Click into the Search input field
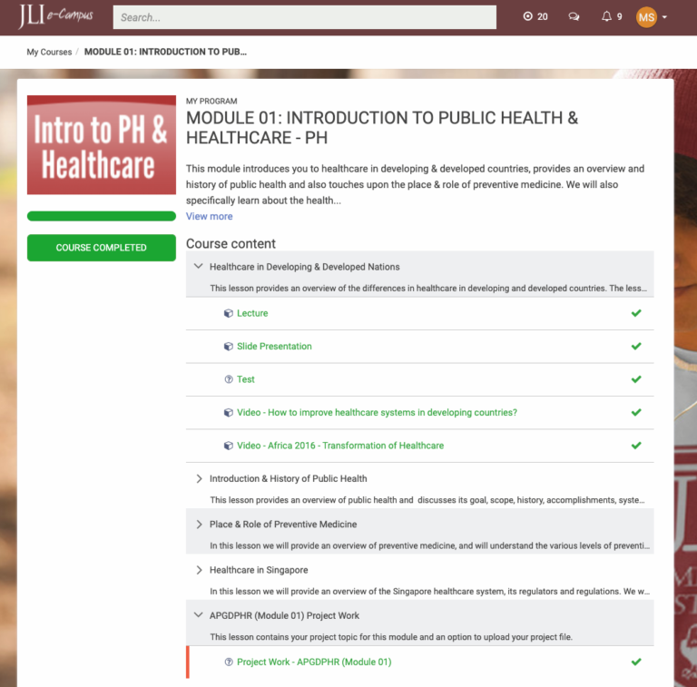This screenshot has height=687, width=697. click(304, 17)
